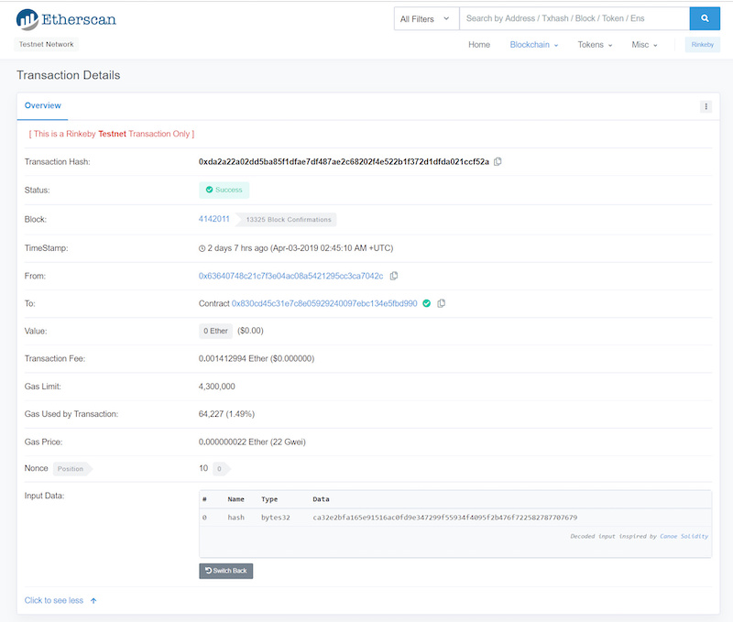
Task: Focus the address search input field
Action: tap(574, 18)
